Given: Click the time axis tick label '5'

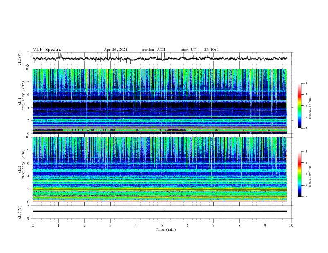Looking at the screenshot, I should (162, 225).
